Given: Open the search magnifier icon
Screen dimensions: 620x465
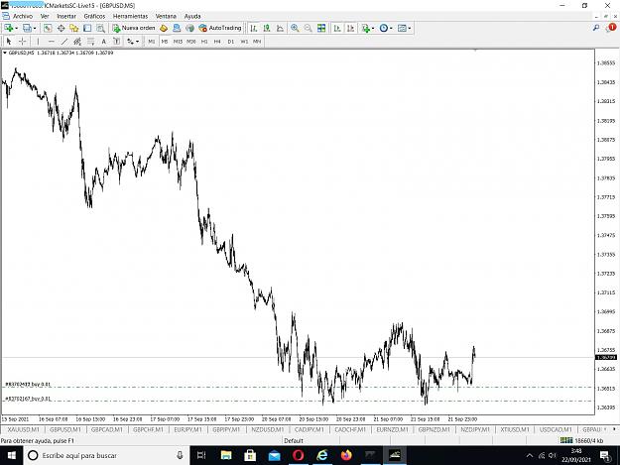Looking at the screenshot, I should click(596, 28).
